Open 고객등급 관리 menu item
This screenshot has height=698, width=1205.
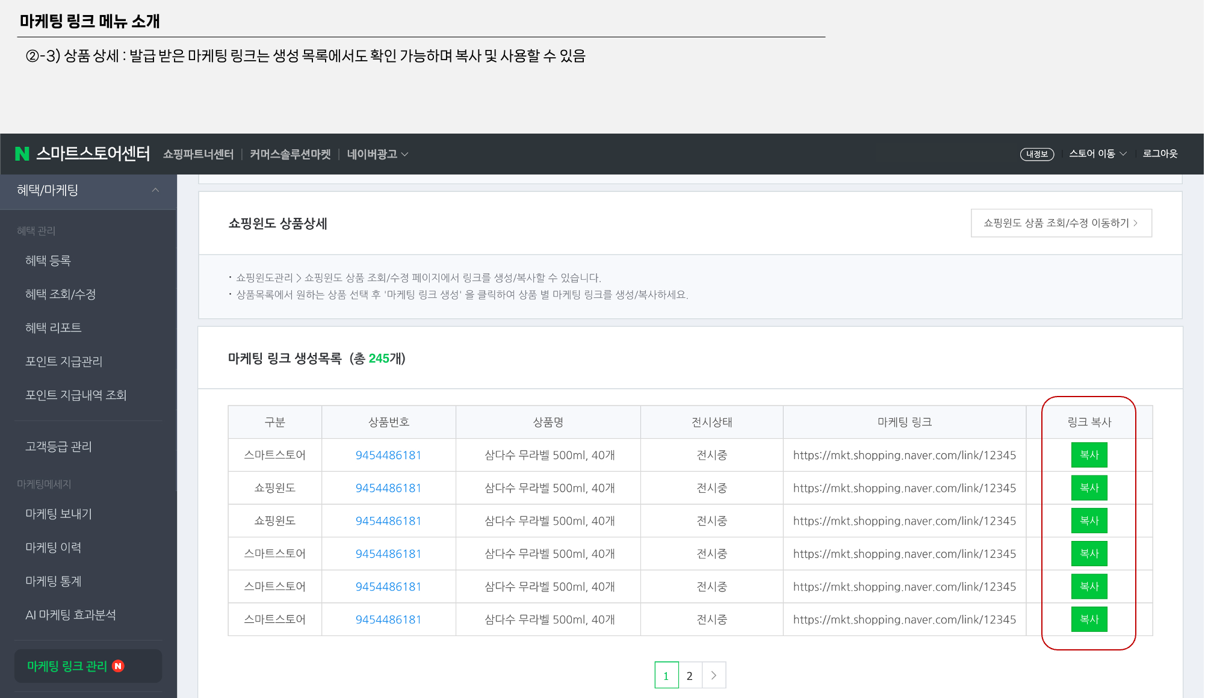[58, 446]
